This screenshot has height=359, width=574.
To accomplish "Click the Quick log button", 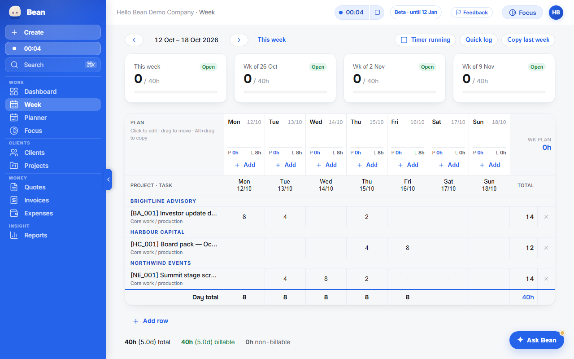I will pyautogui.click(x=478, y=40).
